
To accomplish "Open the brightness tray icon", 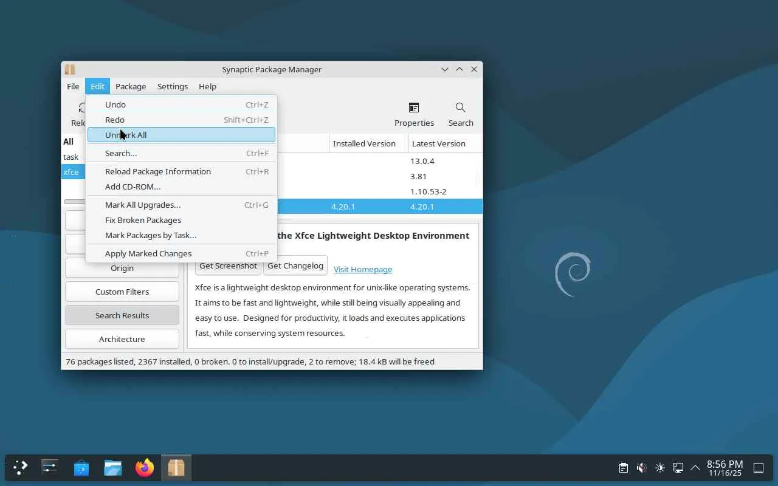I will click(660, 468).
